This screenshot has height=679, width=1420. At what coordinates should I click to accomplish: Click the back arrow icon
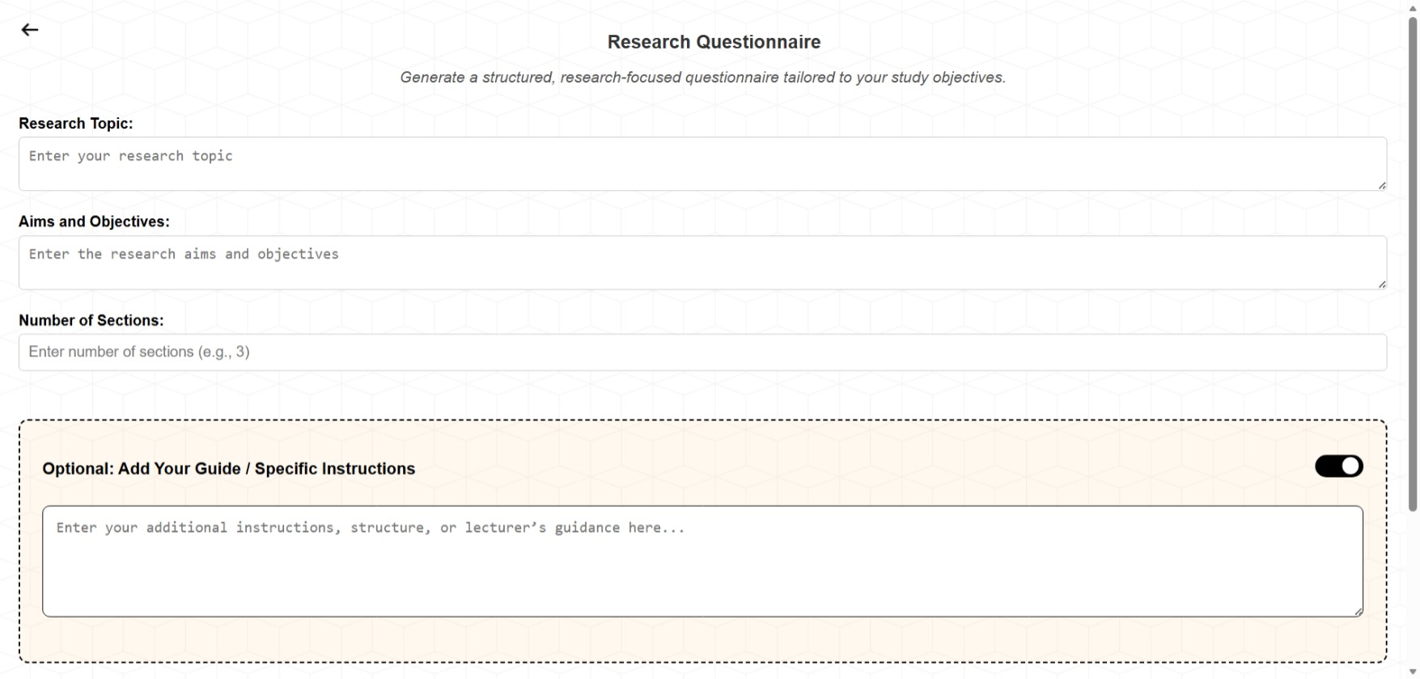click(x=30, y=30)
